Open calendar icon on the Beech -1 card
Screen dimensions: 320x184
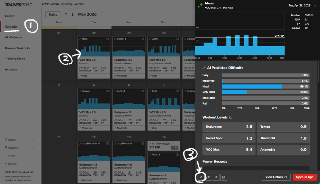(x=142, y=39)
